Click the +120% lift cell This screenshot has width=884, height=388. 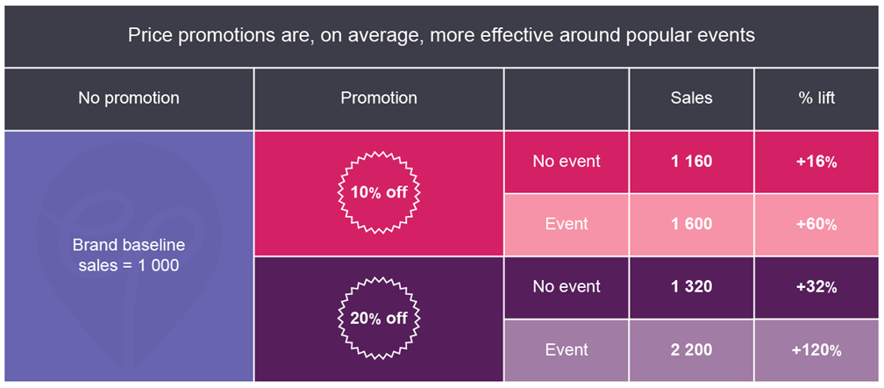point(816,350)
